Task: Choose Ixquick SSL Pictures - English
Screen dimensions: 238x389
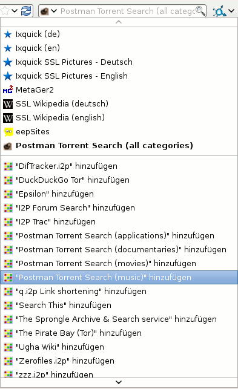Action: [119, 76]
